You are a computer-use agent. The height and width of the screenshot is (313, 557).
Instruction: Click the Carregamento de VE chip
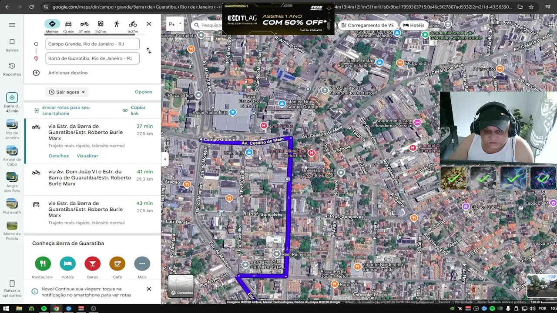[x=367, y=25]
